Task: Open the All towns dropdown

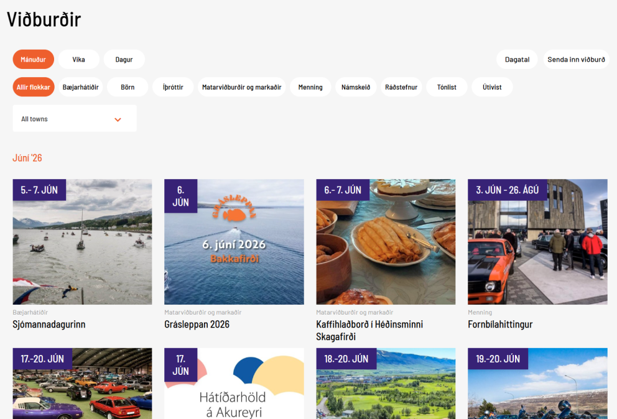Action: (75, 118)
